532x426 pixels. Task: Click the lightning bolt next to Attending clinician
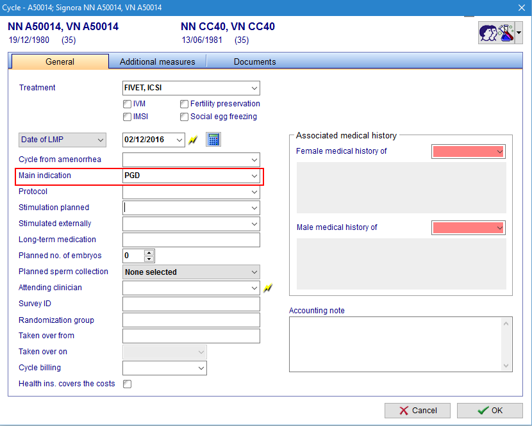pyautogui.click(x=268, y=288)
